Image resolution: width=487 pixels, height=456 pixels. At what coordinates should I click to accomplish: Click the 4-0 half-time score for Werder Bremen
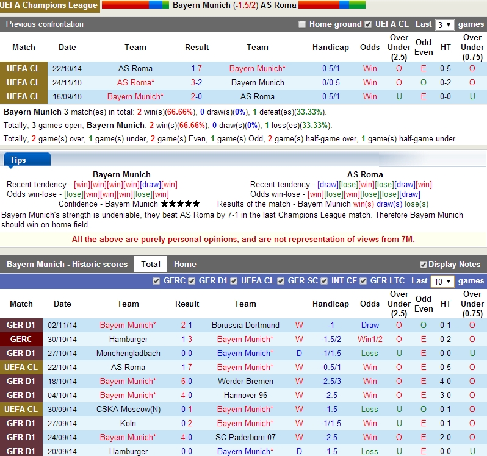pos(445,381)
